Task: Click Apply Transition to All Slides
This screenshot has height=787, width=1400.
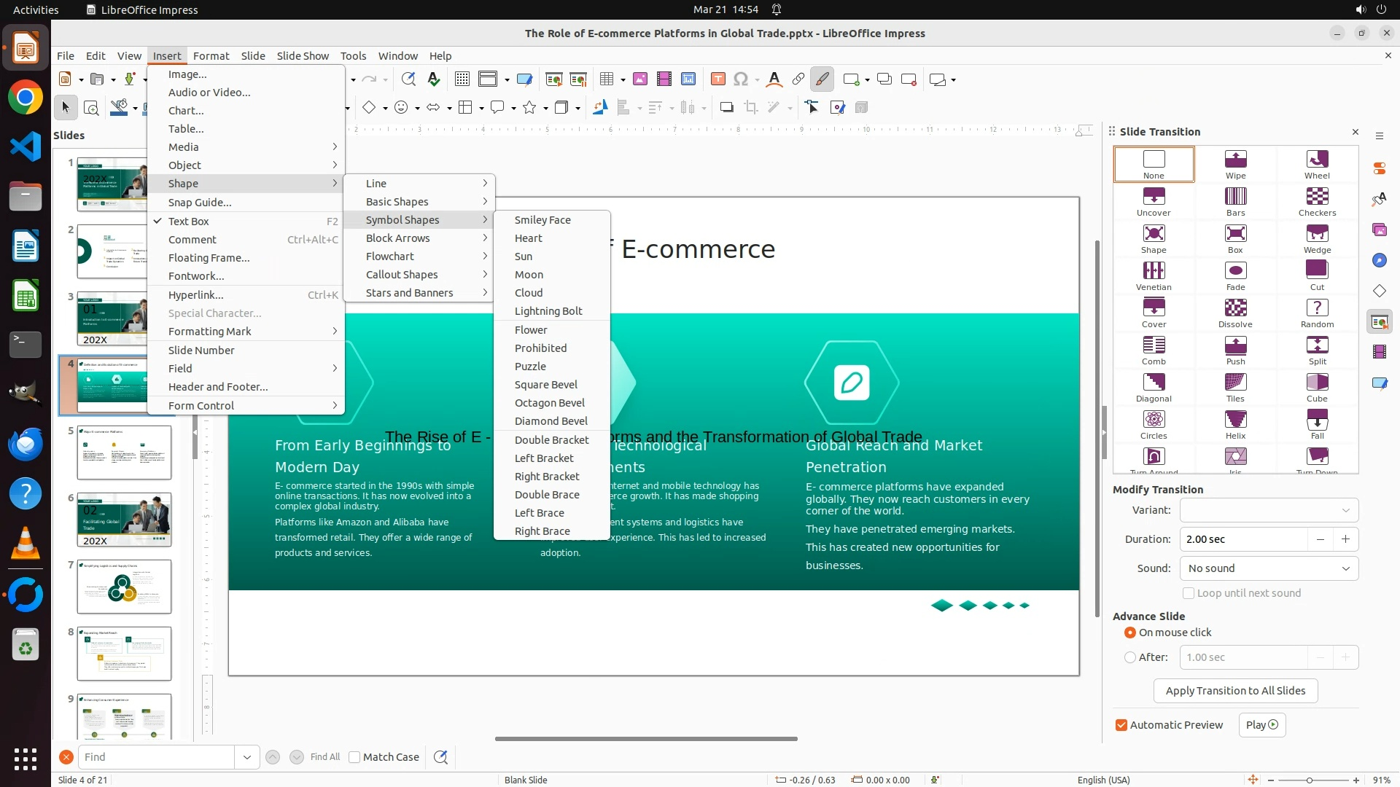Action: (x=1235, y=691)
